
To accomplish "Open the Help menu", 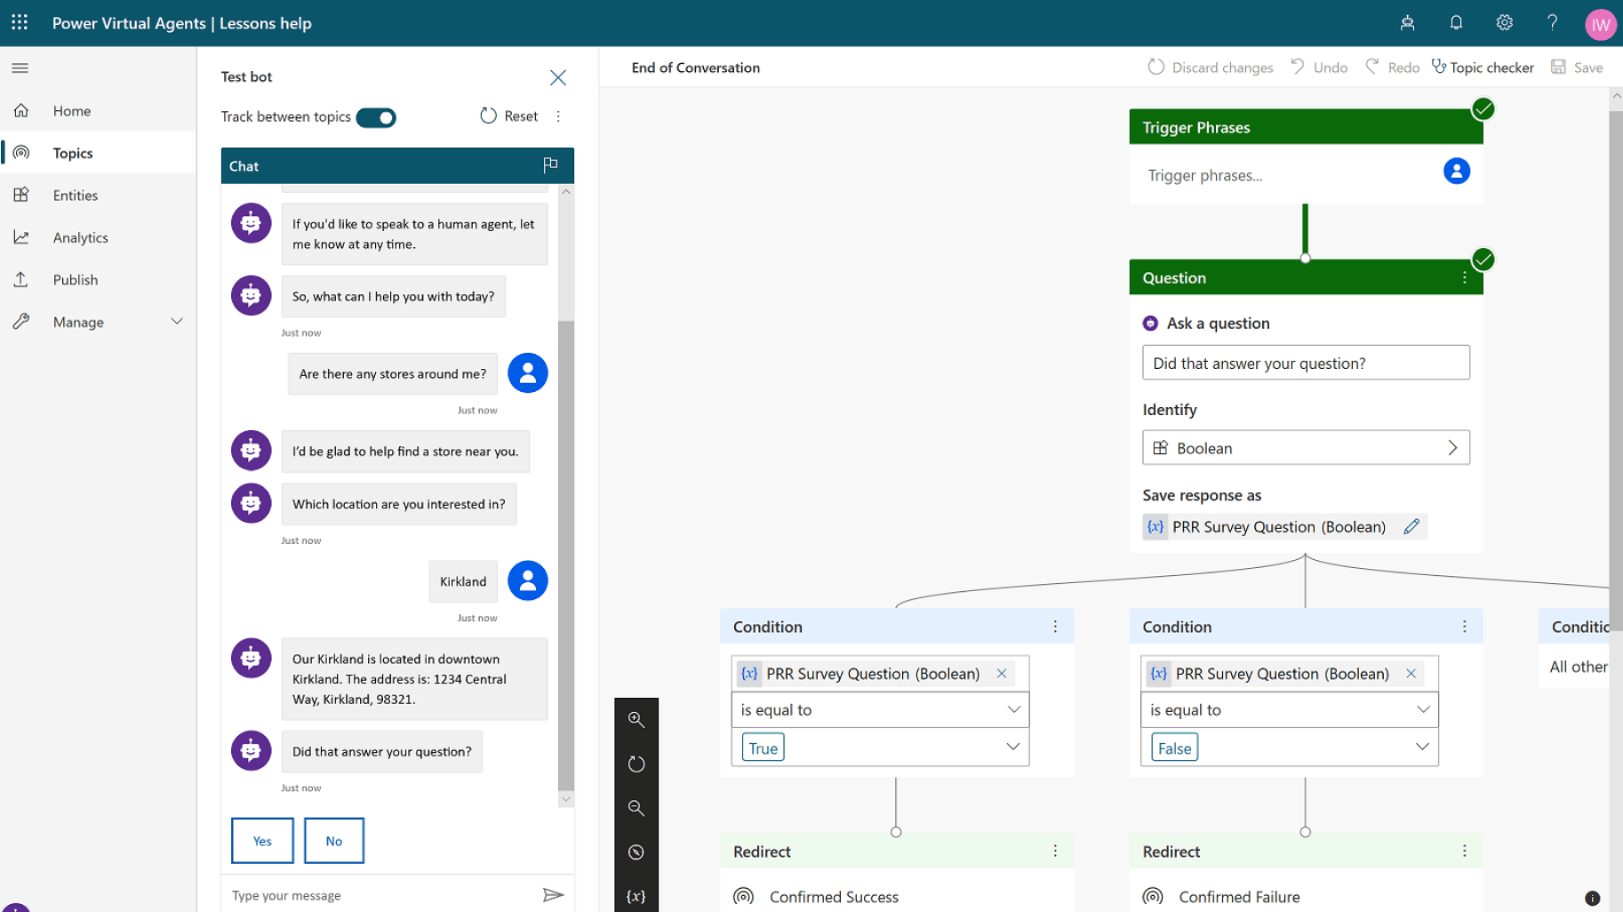I will (x=1552, y=23).
